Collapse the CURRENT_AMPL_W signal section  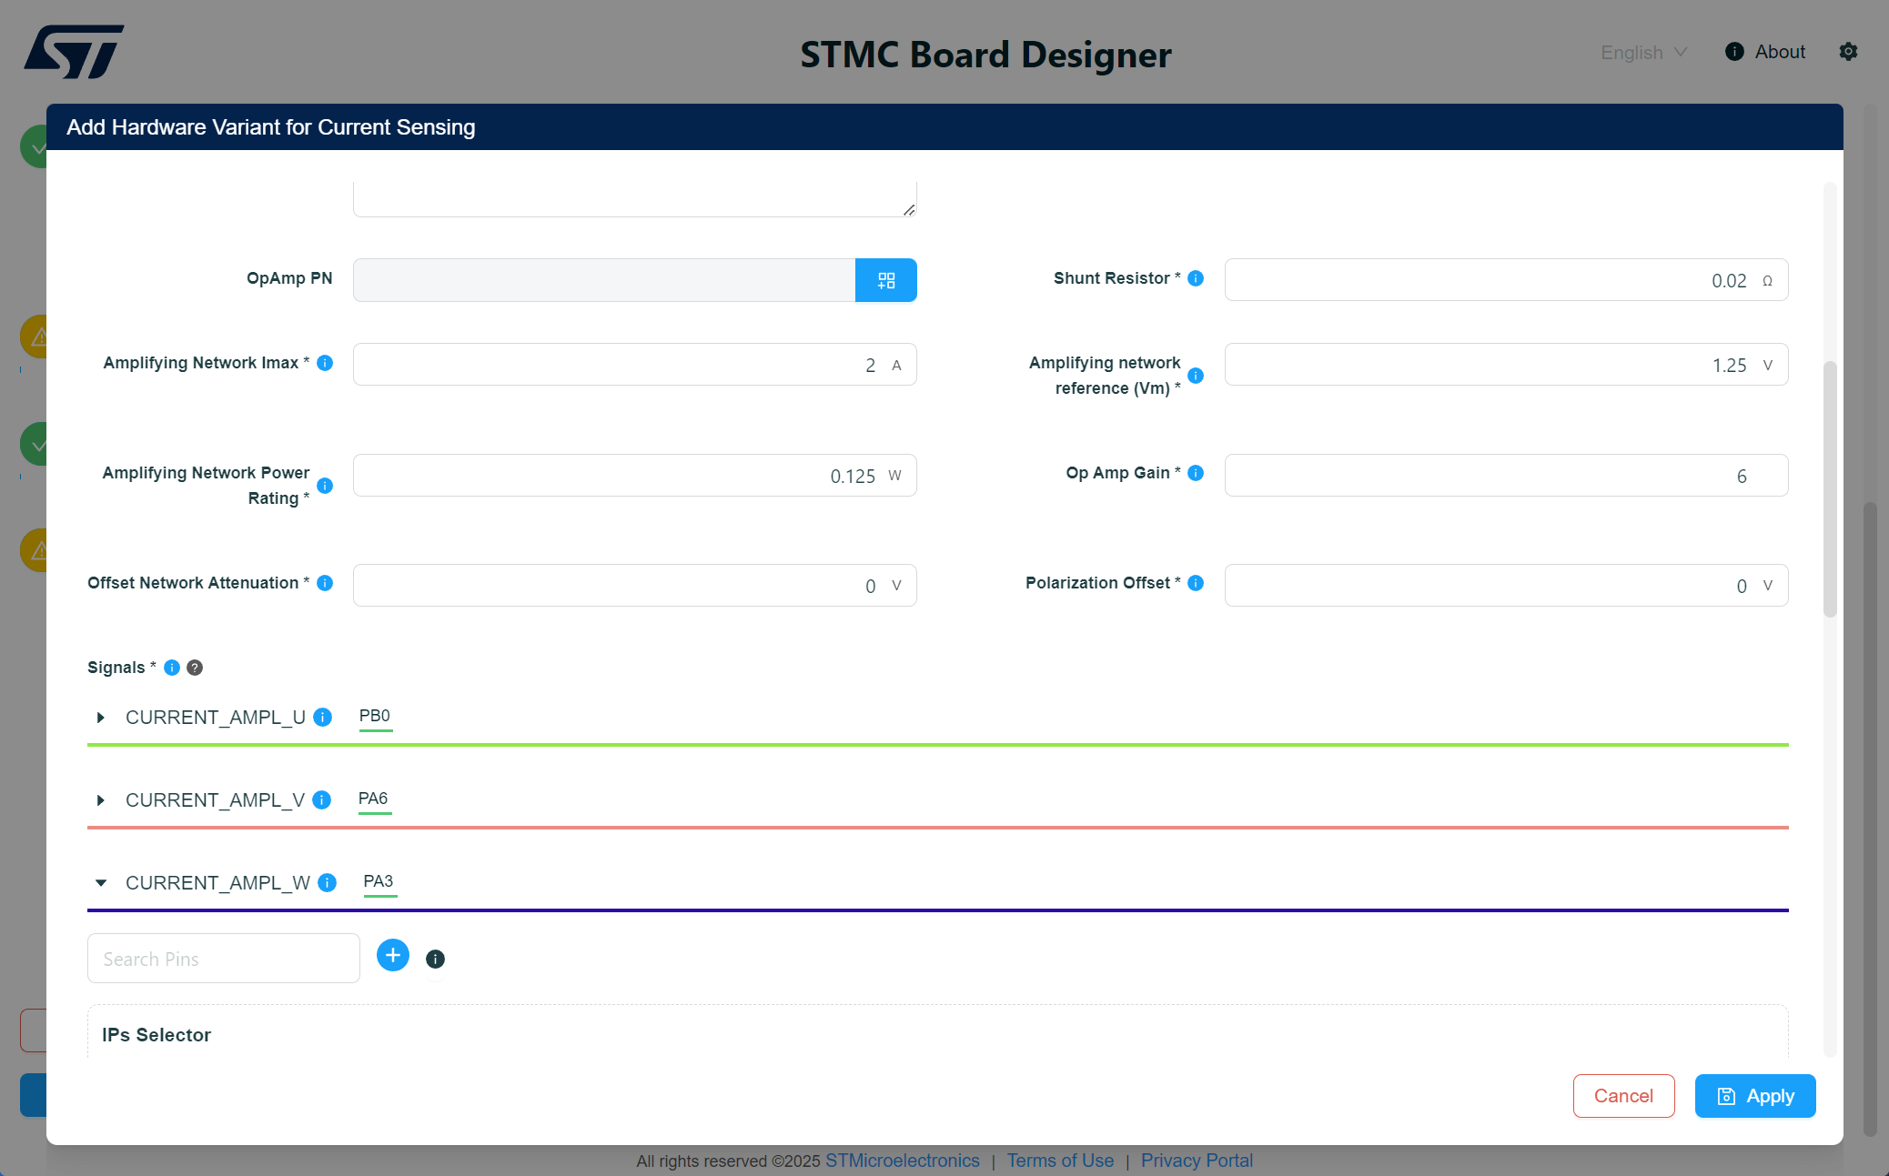pyautogui.click(x=100, y=882)
